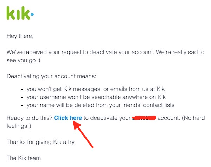The width and height of the screenshot is (211, 167).
Task: Click the red scribbled-out username
Action: [144, 118]
